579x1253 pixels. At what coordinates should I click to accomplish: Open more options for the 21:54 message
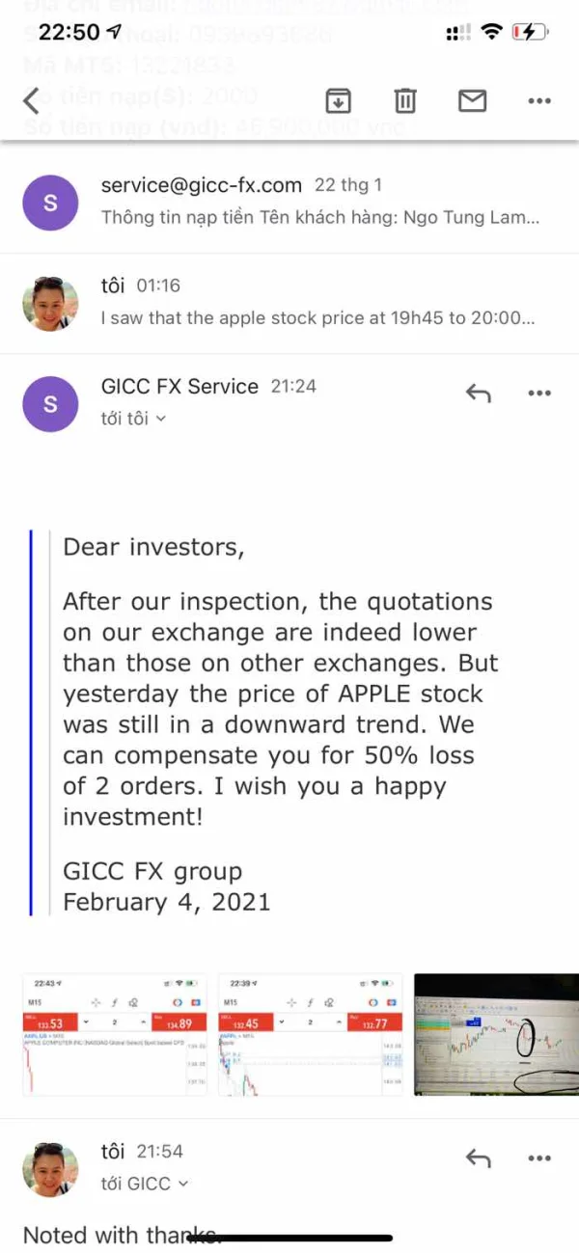pos(538,1158)
